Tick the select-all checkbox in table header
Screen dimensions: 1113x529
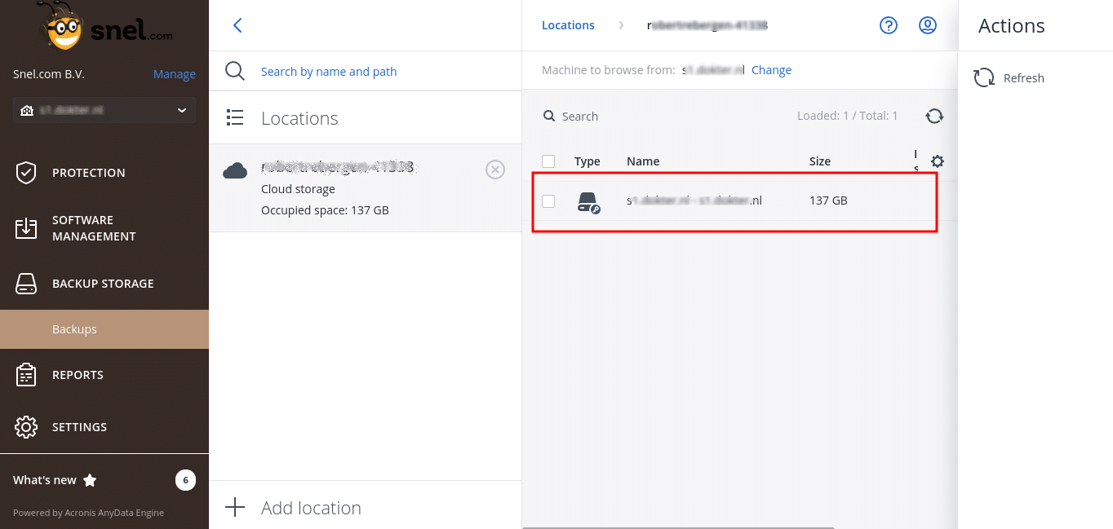548,161
